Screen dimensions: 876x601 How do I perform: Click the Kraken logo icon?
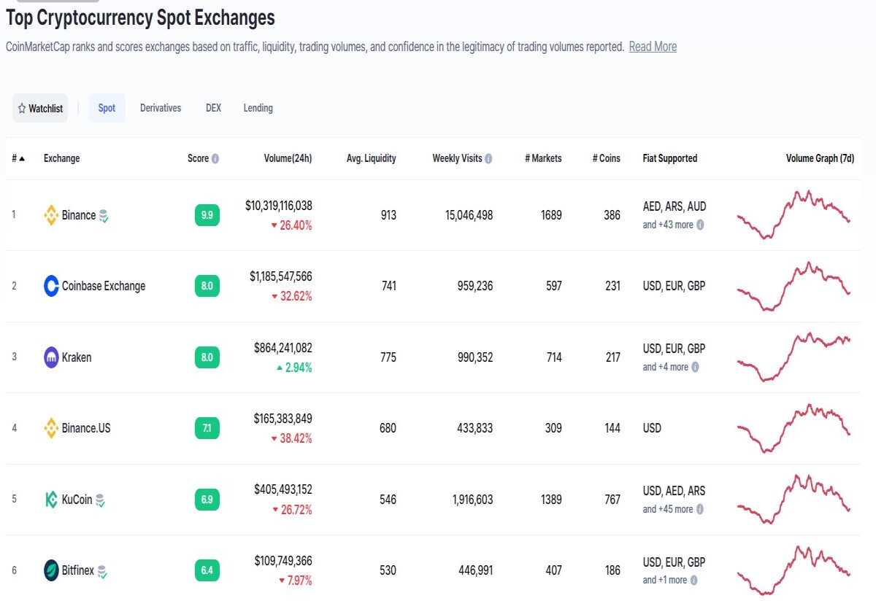click(51, 357)
